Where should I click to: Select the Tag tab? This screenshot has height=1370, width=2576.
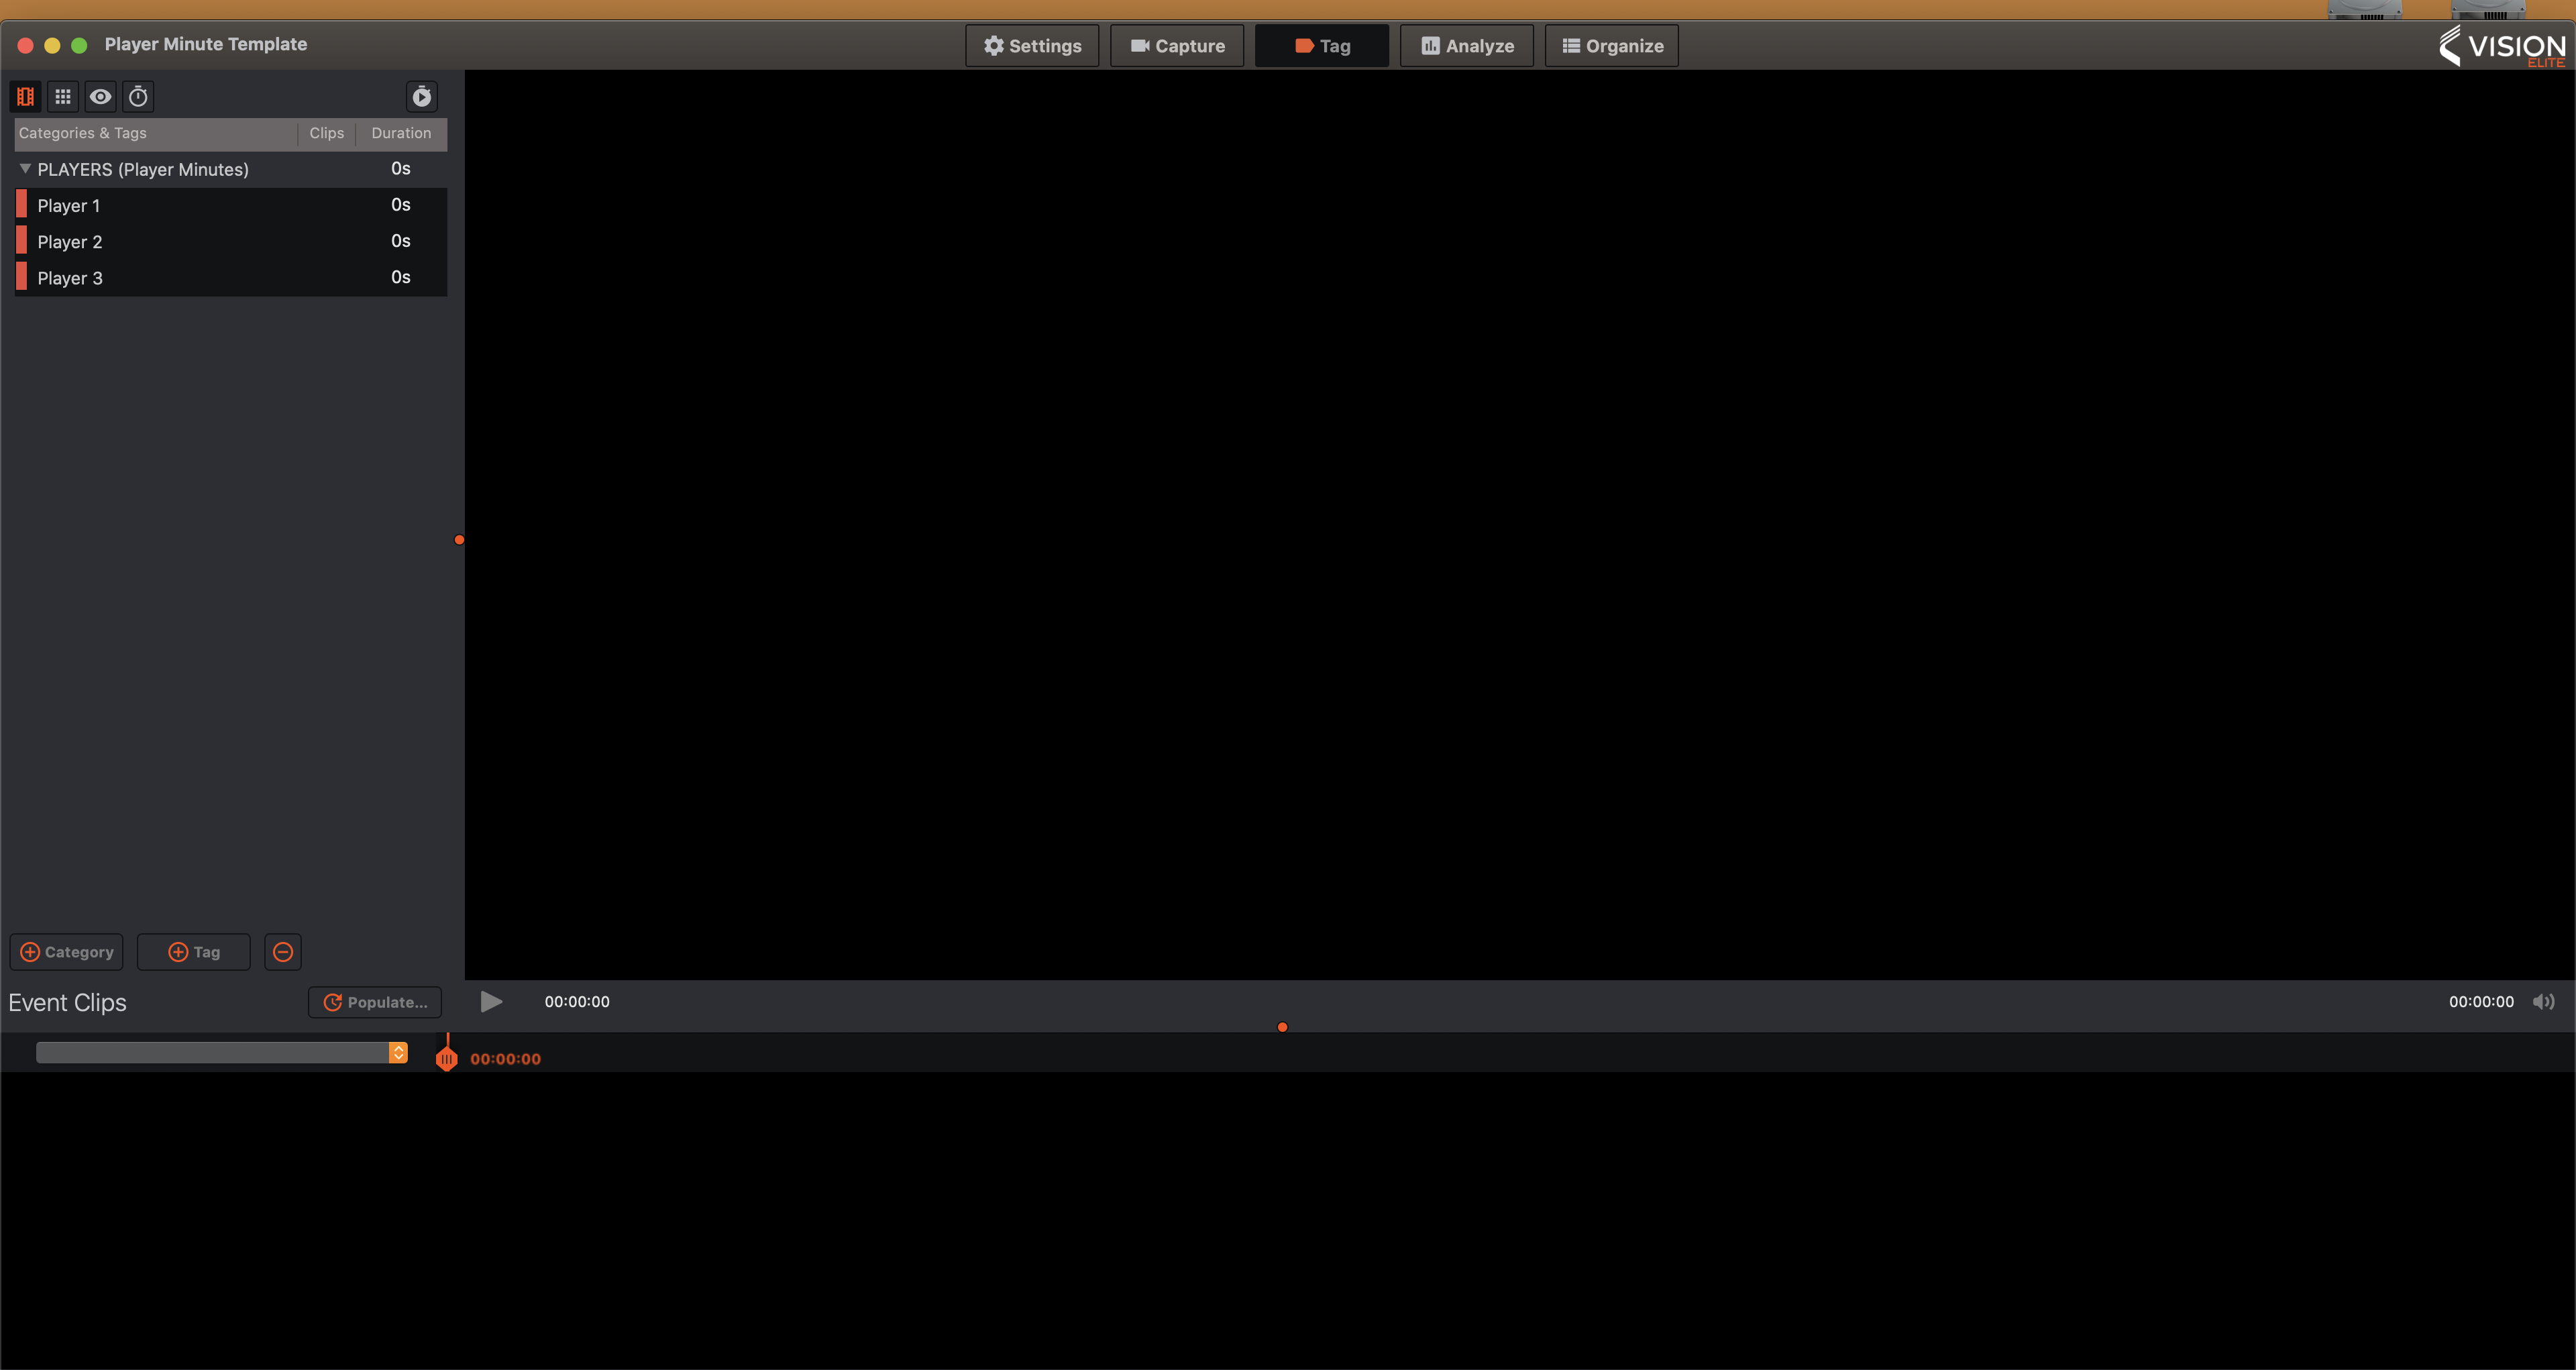[1322, 46]
